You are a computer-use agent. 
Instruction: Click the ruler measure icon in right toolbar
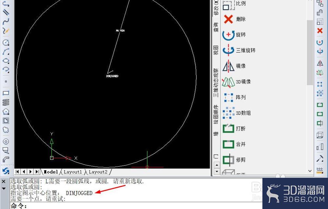click(x=320, y=171)
